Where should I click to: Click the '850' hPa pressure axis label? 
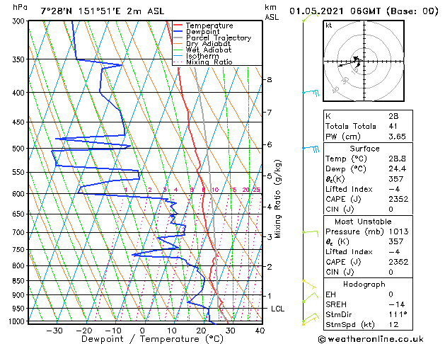19,281
